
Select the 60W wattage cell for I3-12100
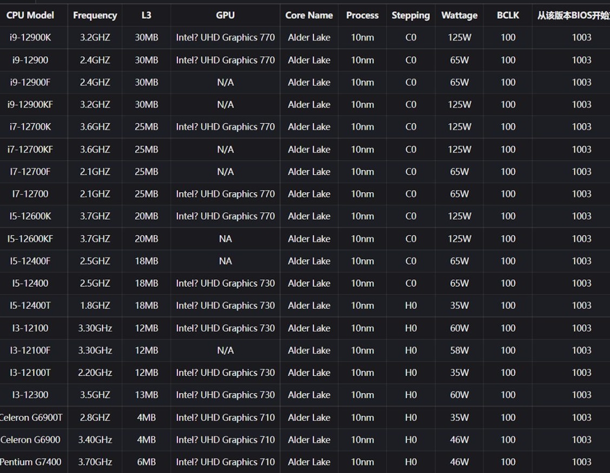(x=460, y=328)
